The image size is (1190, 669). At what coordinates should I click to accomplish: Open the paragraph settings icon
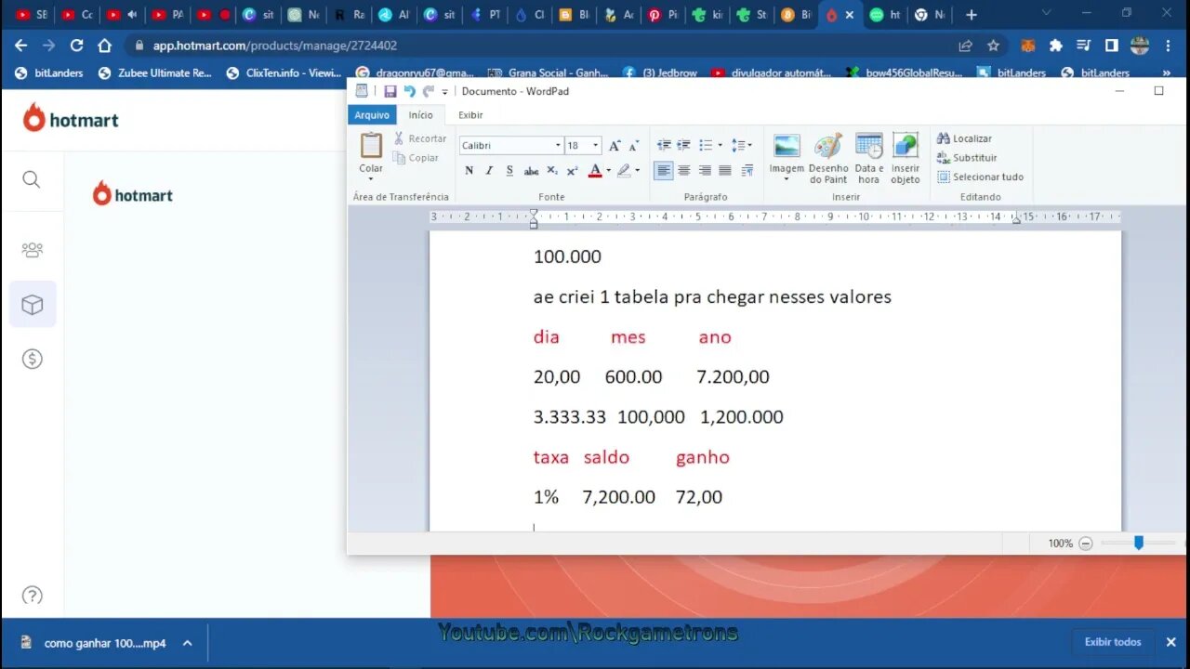click(x=747, y=171)
